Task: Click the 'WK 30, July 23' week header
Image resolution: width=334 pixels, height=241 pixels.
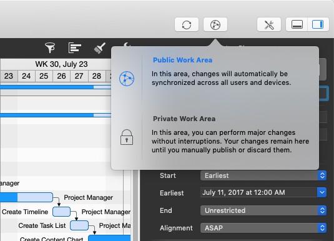Action: (x=61, y=64)
